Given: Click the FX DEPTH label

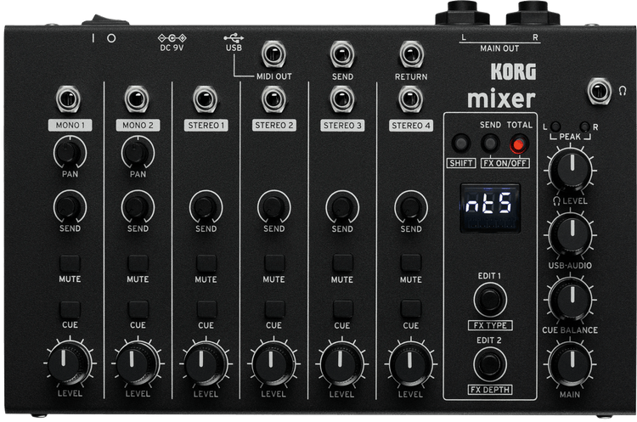Looking at the screenshot, I should (x=490, y=390).
